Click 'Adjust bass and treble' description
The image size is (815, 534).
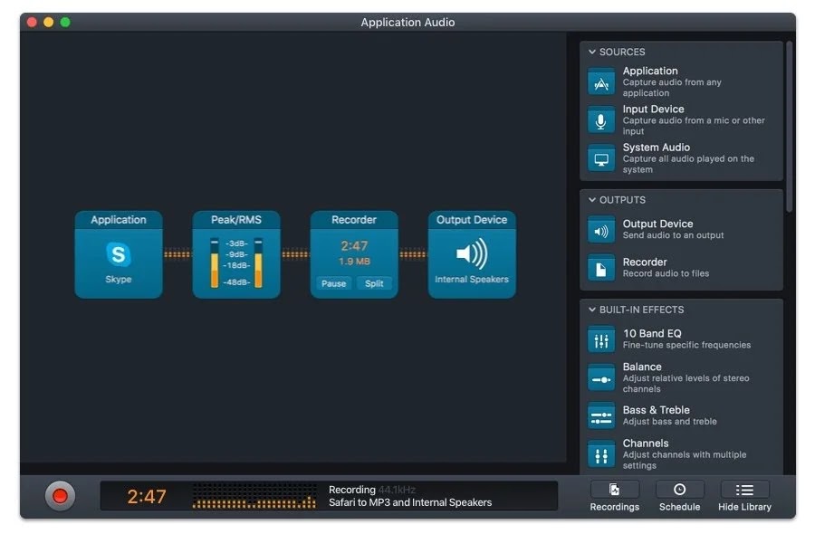click(669, 421)
